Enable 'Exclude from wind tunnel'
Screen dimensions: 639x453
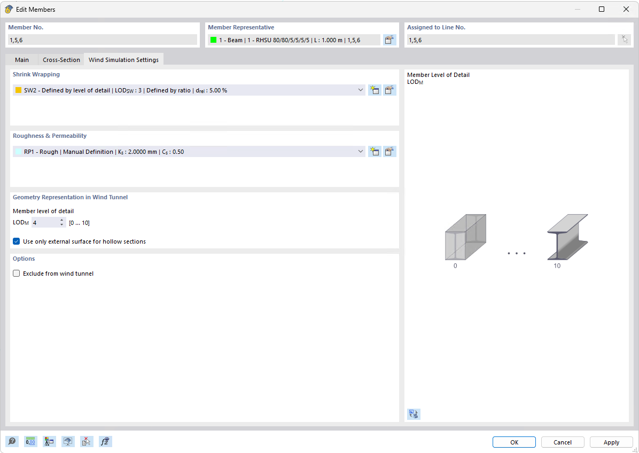(x=16, y=273)
